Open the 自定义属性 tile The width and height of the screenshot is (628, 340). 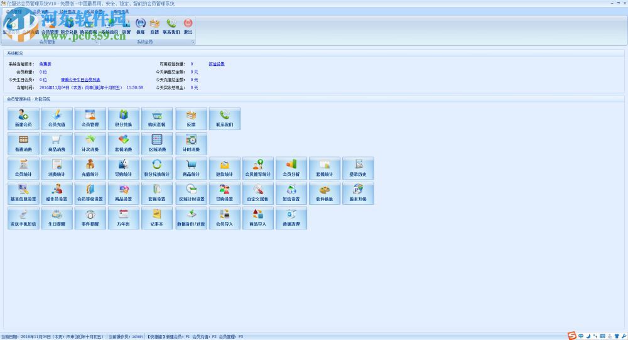click(257, 193)
